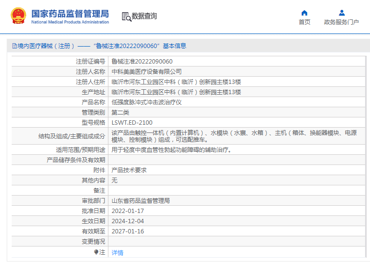The width and height of the screenshot is (370, 263).
Task: Select approval department 山东省药品监督管理局
Action: [x=141, y=200]
